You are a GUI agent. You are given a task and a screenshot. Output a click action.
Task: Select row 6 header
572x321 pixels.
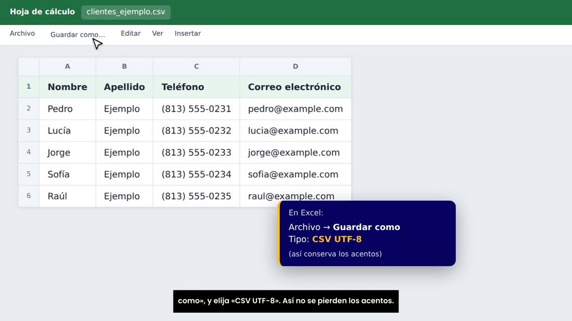click(29, 196)
